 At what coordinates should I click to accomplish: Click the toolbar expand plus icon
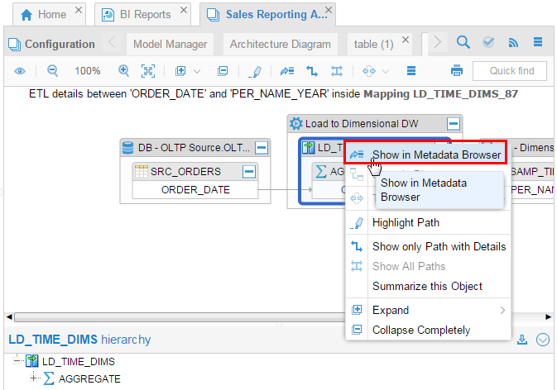(180, 71)
